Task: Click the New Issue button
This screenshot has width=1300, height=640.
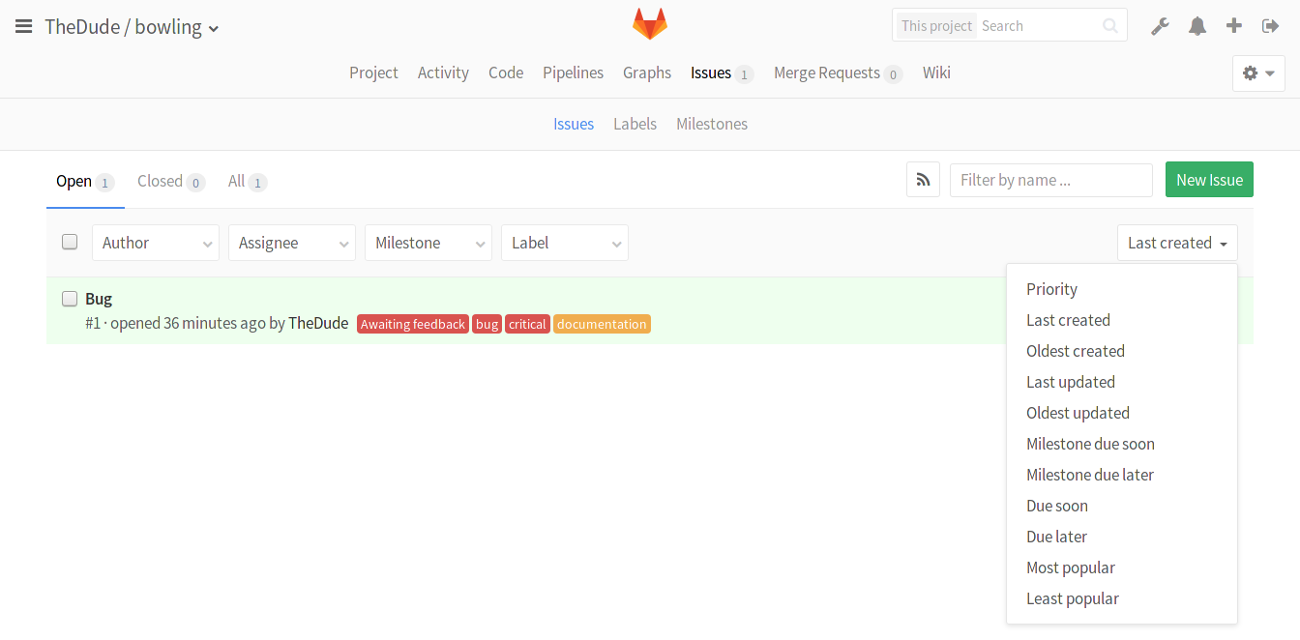Action: (x=1209, y=179)
